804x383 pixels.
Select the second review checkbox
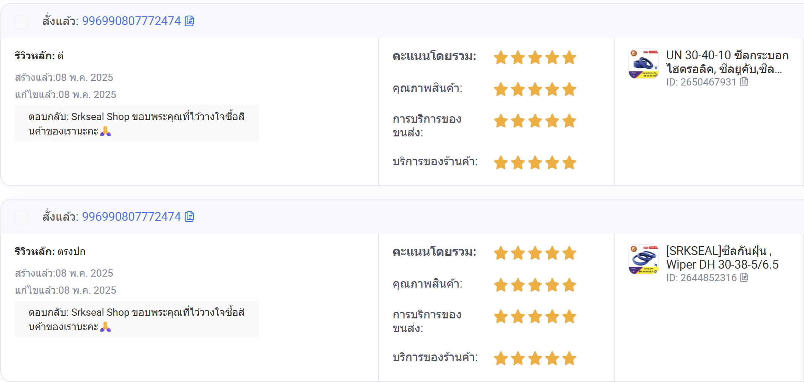click(x=22, y=217)
